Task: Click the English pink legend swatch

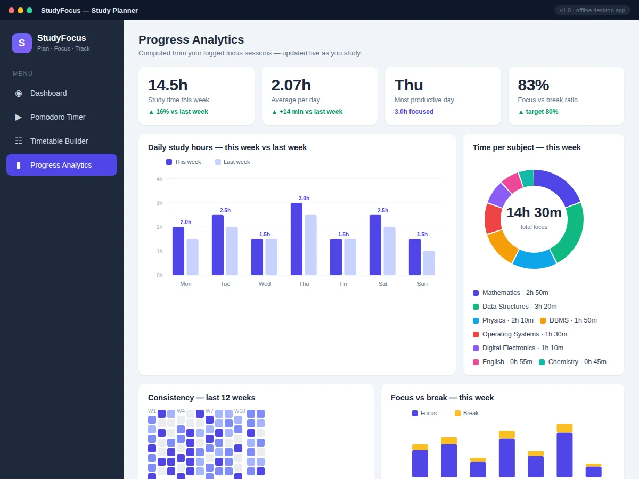Action: click(476, 362)
